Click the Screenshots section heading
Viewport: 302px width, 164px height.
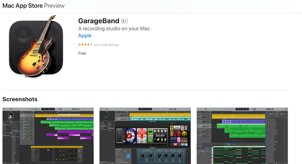[x=20, y=99]
